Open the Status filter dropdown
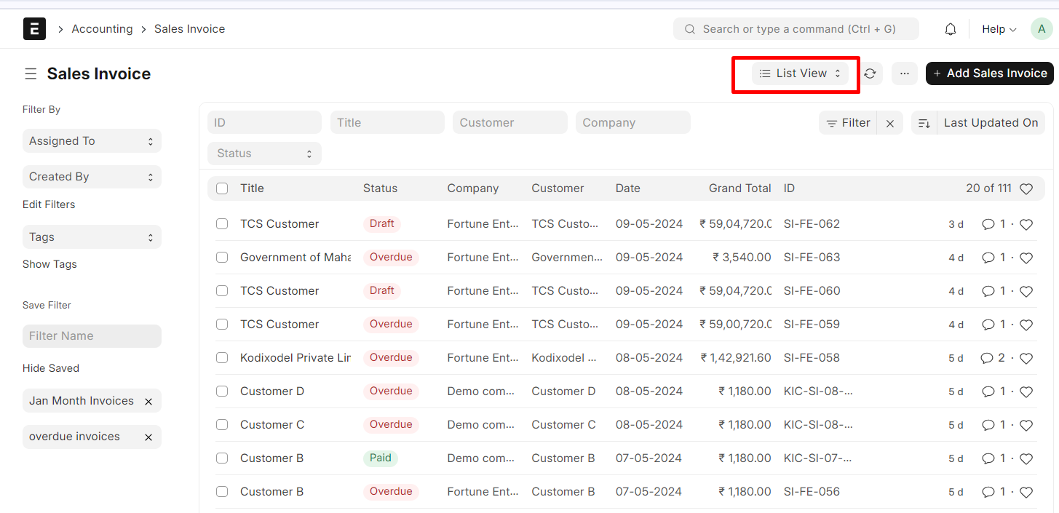1059x513 pixels. [264, 154]
